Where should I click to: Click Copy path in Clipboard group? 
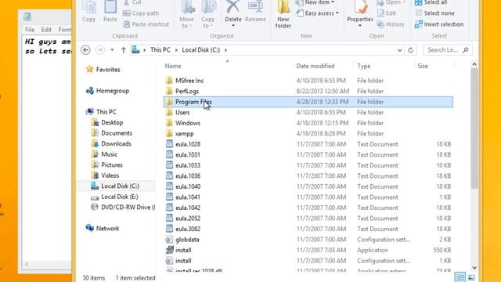point(141,13)
